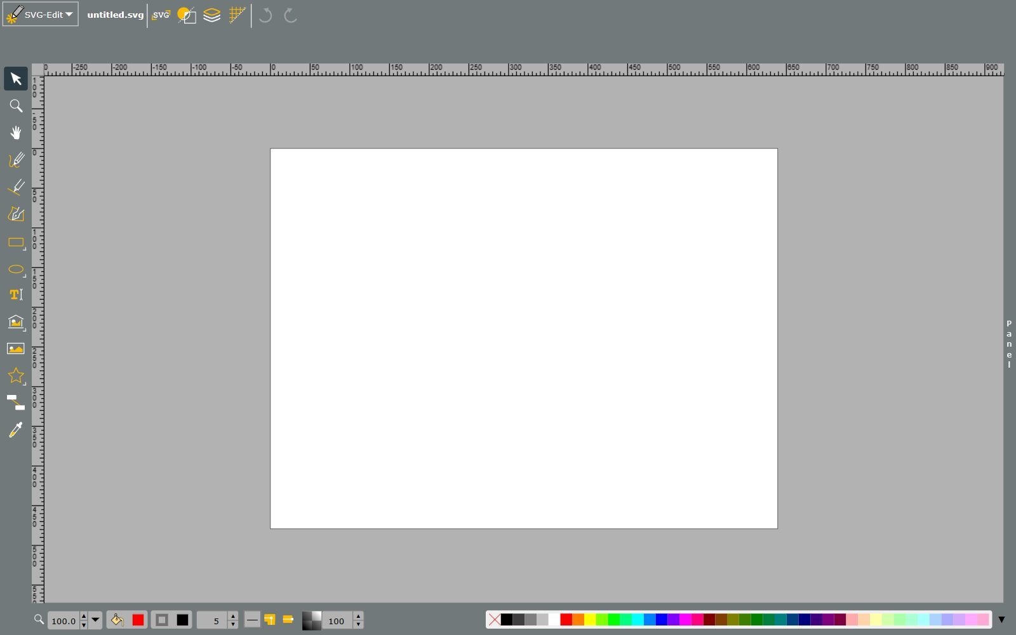Click the paint bucket fill icon

(117, 620)
